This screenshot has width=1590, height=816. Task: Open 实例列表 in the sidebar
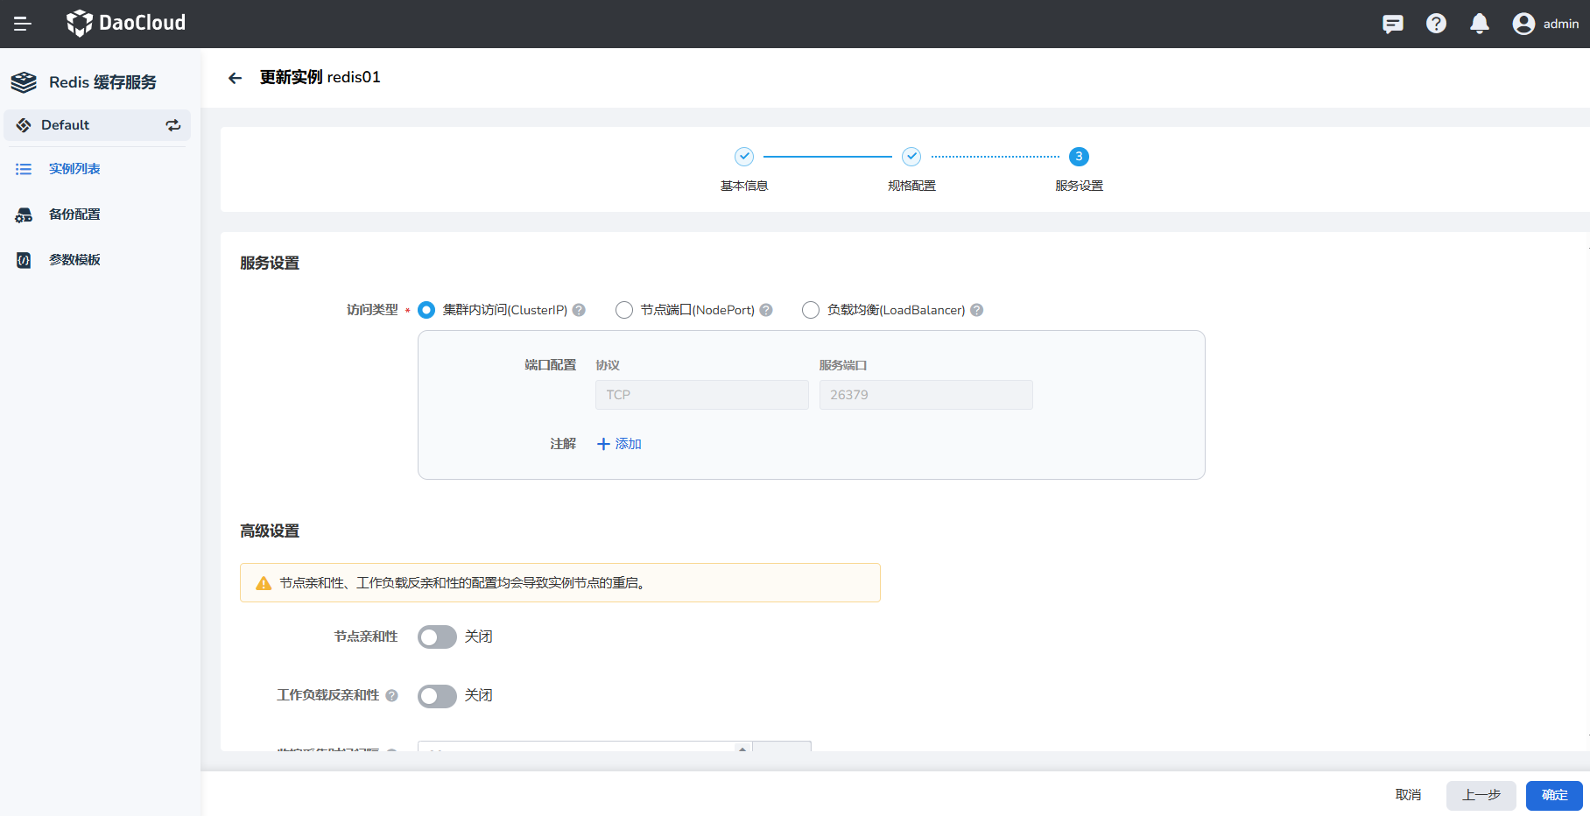click(74, 169)
